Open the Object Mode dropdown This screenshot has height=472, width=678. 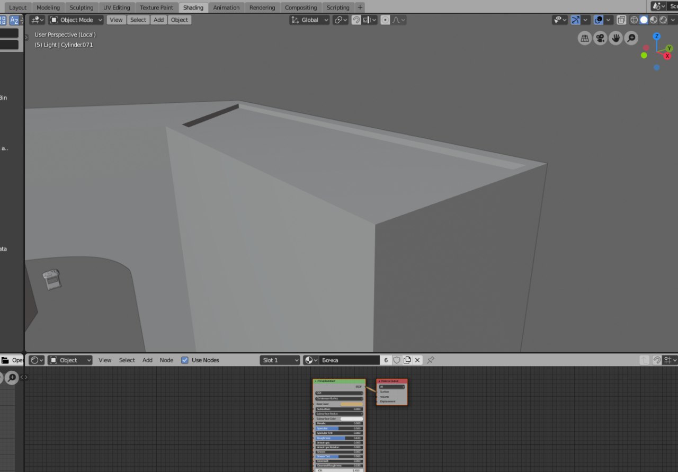click(x=76, y=20)
